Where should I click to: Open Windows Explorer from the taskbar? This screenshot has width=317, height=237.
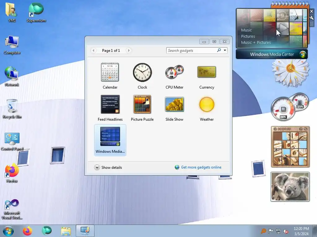coord(66,231)
